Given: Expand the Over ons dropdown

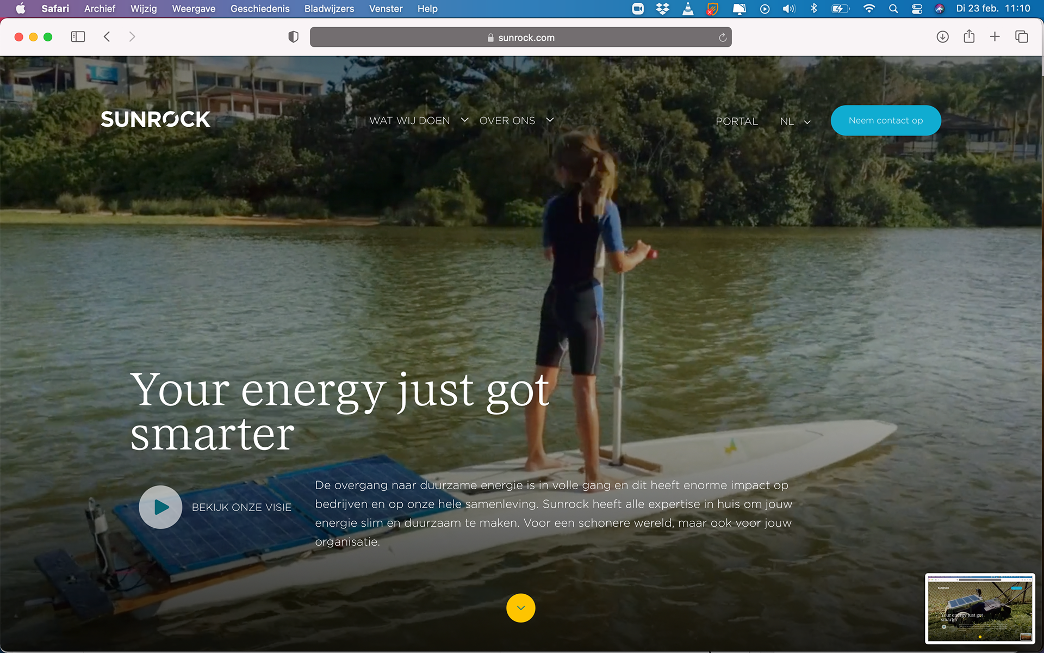Looking at the screenshot, I should [517, 120].
